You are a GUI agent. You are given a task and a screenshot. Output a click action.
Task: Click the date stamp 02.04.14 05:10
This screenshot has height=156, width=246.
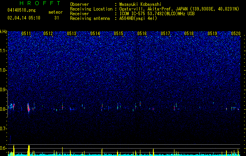tap(24, 18)
